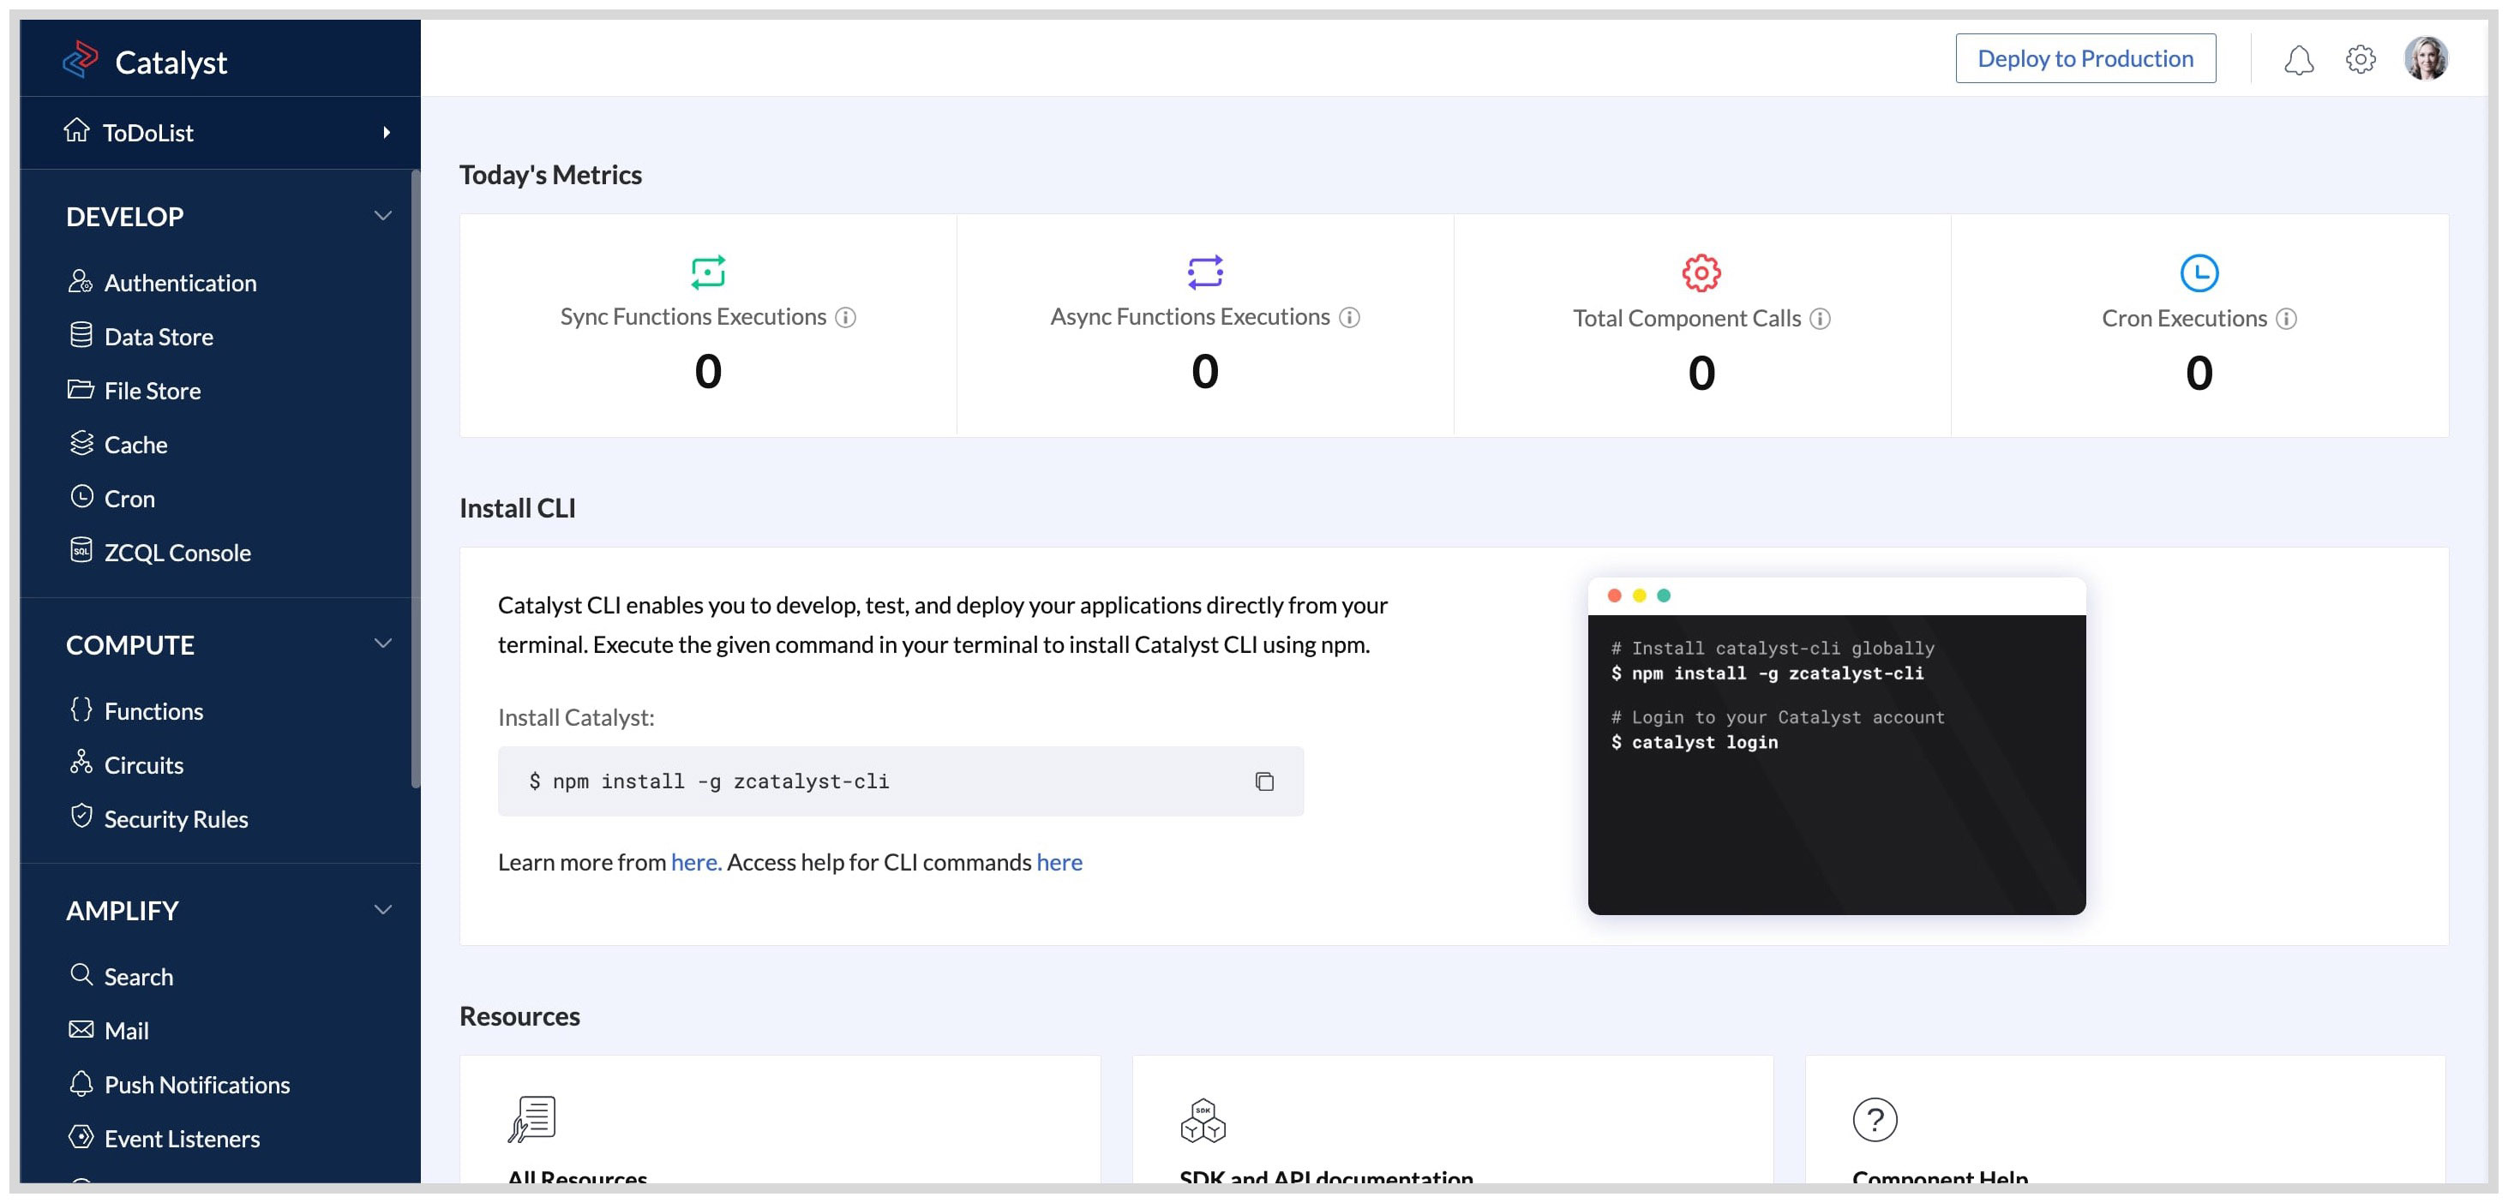Collapse the AMPLIFY section chevron
The image size is (2508, 1203).
tap(382, 909)
